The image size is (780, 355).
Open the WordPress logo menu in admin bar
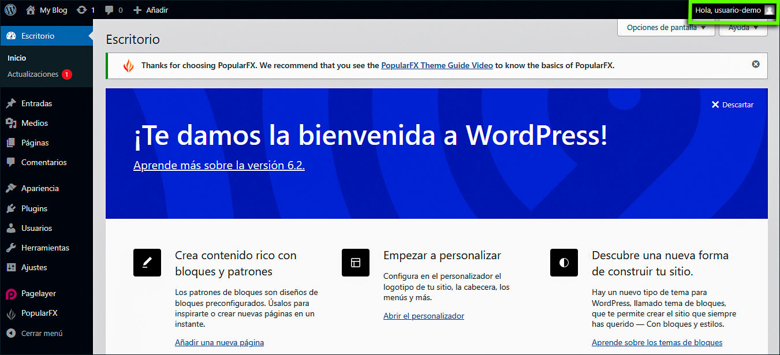coord(12,10)
